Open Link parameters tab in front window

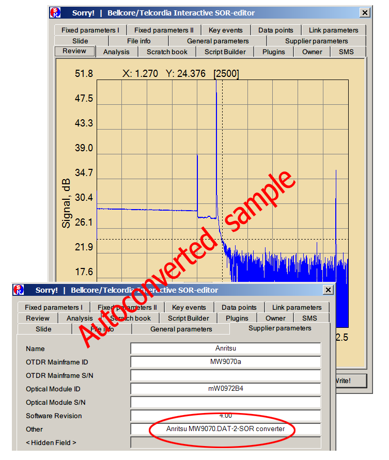point(297,308)
